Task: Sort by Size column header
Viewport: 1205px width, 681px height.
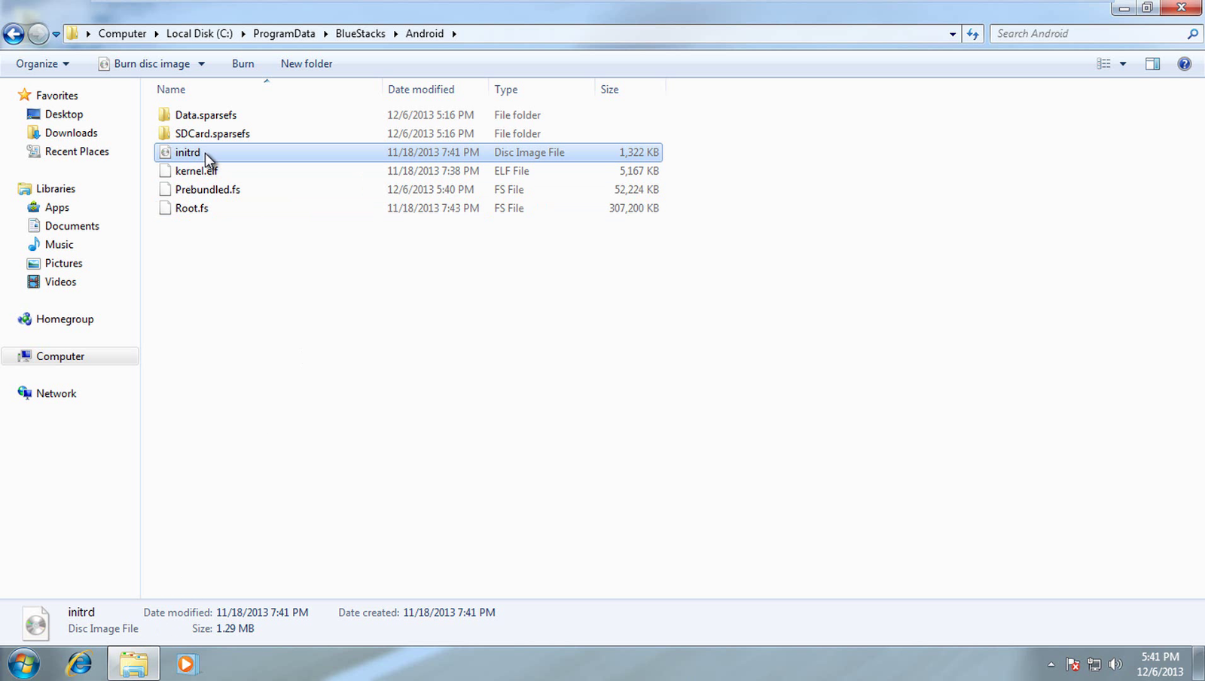Action: pos(630,90)
